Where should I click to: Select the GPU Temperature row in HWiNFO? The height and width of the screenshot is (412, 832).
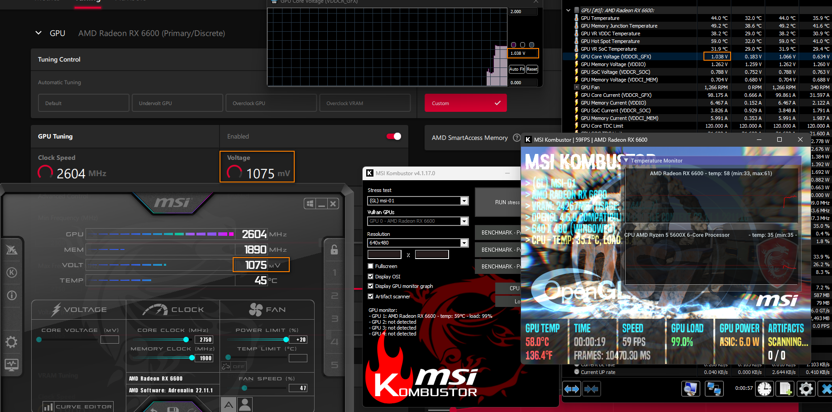coord(697,18)
